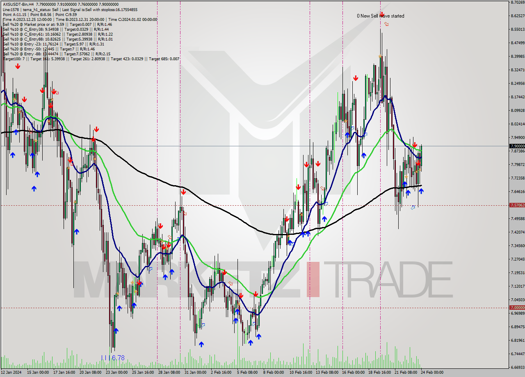The height and width of the screenshot is (377, 525).
Task: Select the 'Sell %20 @ Entry -50' line
Action: (x=48, y=49)
